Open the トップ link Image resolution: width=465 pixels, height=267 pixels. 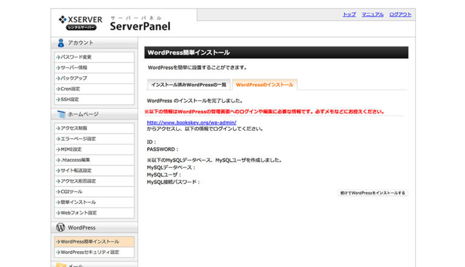point(349,15)
